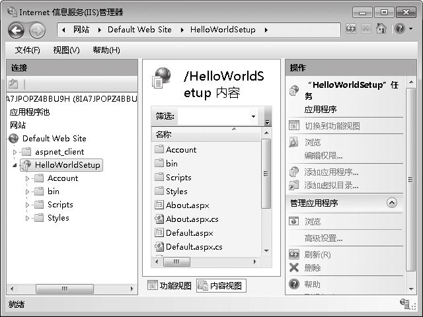Click 高级设置... action link

(323, 238)
